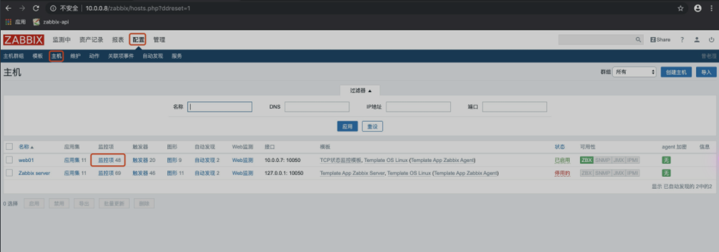
Task: Click the 应用 filter button
Action: point(347,126)
